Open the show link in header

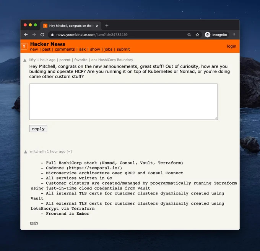95,49
